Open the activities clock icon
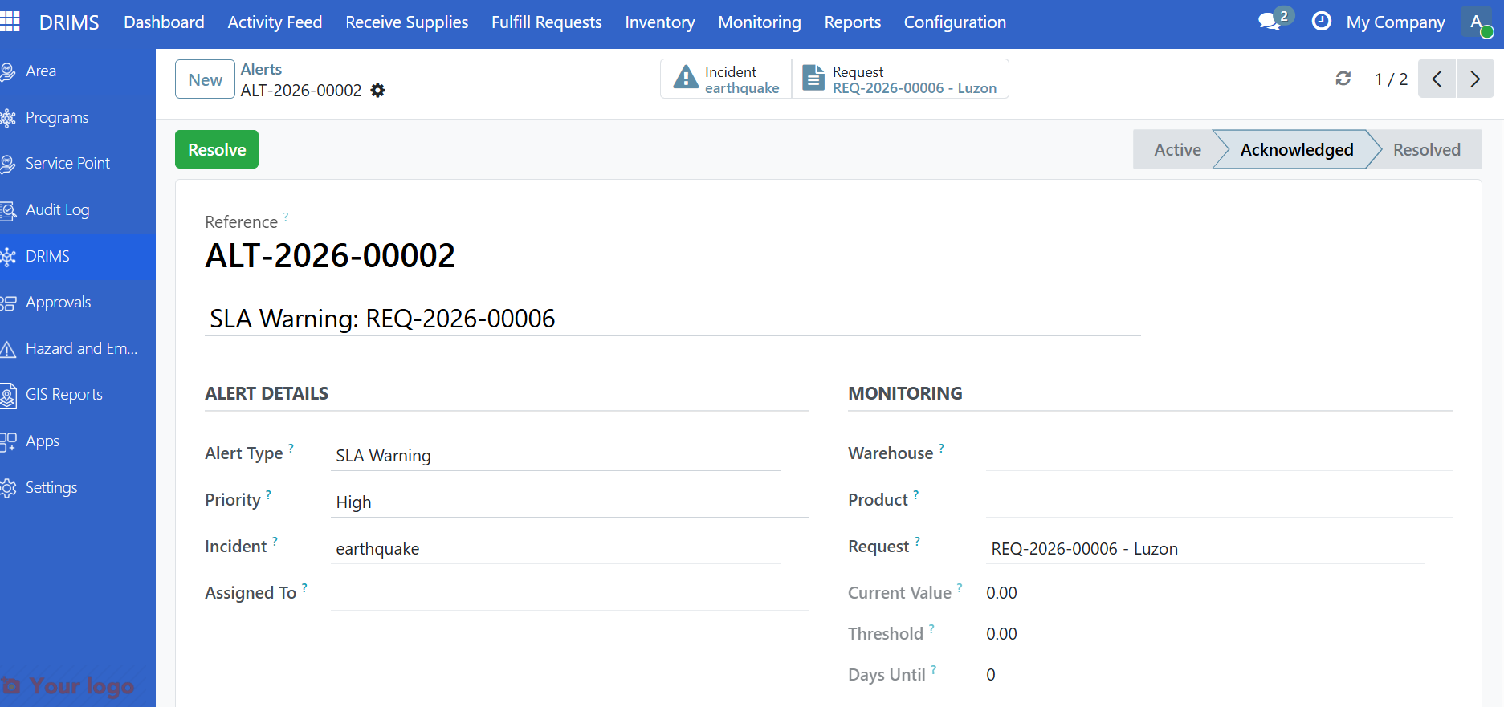The height and width of the screenshot is (707, 1504). (1321, 21)
